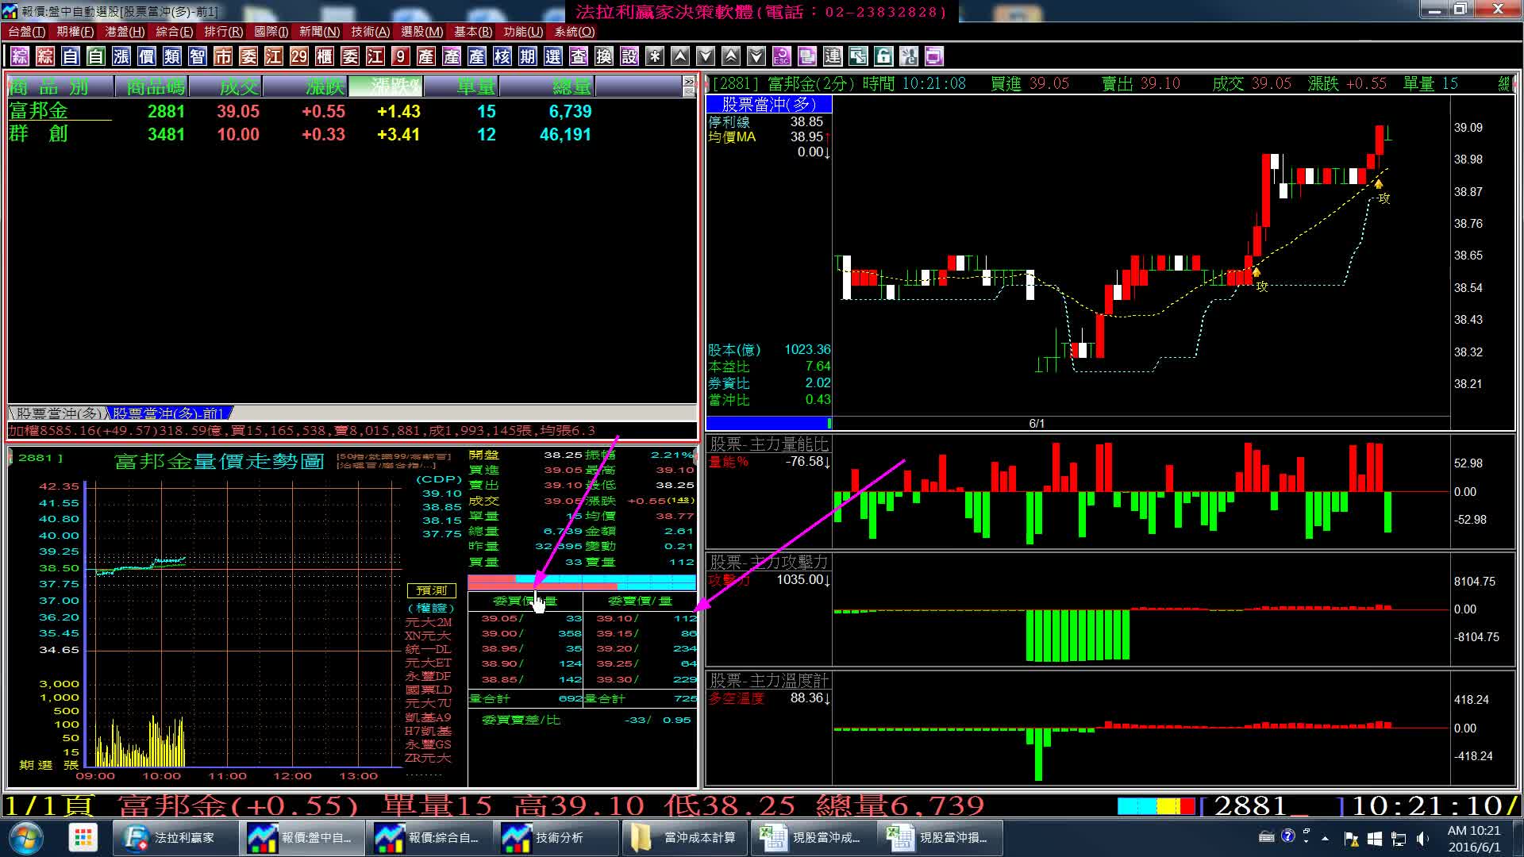Click the taskbar clock showing AM 10:21
The image size is (1524, 857).
(1474, 838)
